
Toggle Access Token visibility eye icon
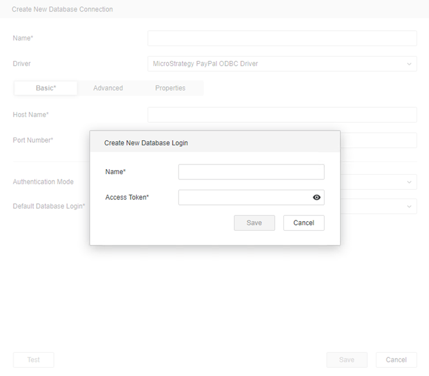point(316,197)
